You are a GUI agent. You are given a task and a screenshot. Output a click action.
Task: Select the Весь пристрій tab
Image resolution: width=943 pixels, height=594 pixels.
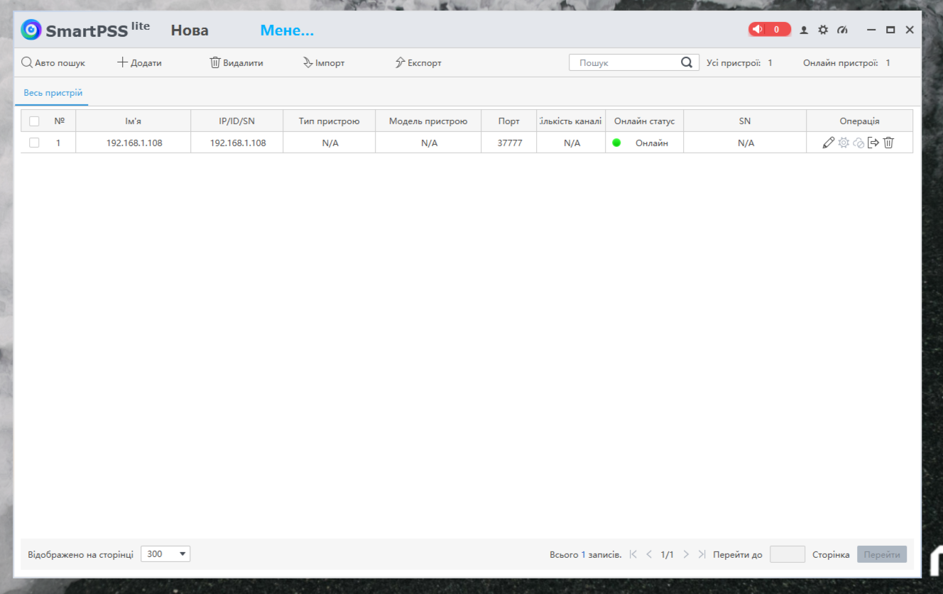[x=53, y=93]
